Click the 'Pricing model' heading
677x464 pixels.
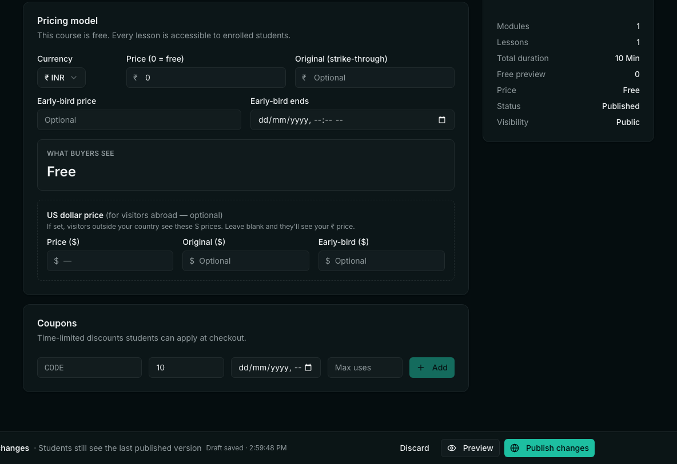tap(67, 21)
